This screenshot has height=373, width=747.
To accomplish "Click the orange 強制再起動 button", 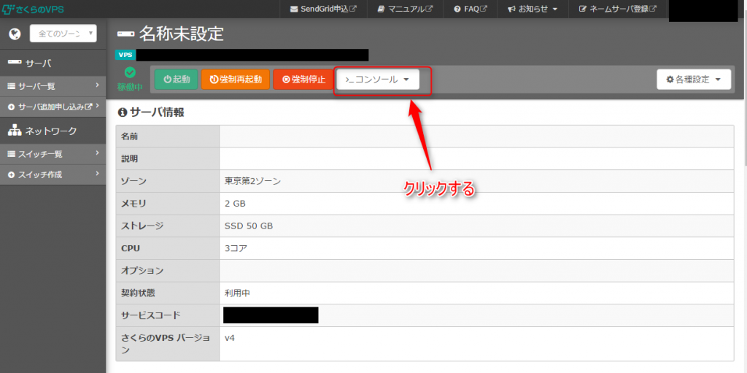I will click(x=236, y=80).
